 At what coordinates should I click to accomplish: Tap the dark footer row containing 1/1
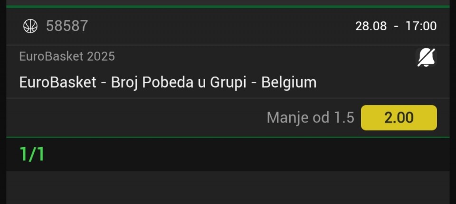coord(228,154)
